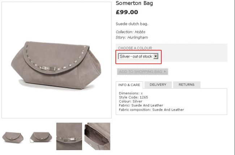Image resolution: width=235 pixels, height=155 pixels.
Task: Click the Choose a Colour label
Action: (x=135, y=48)
